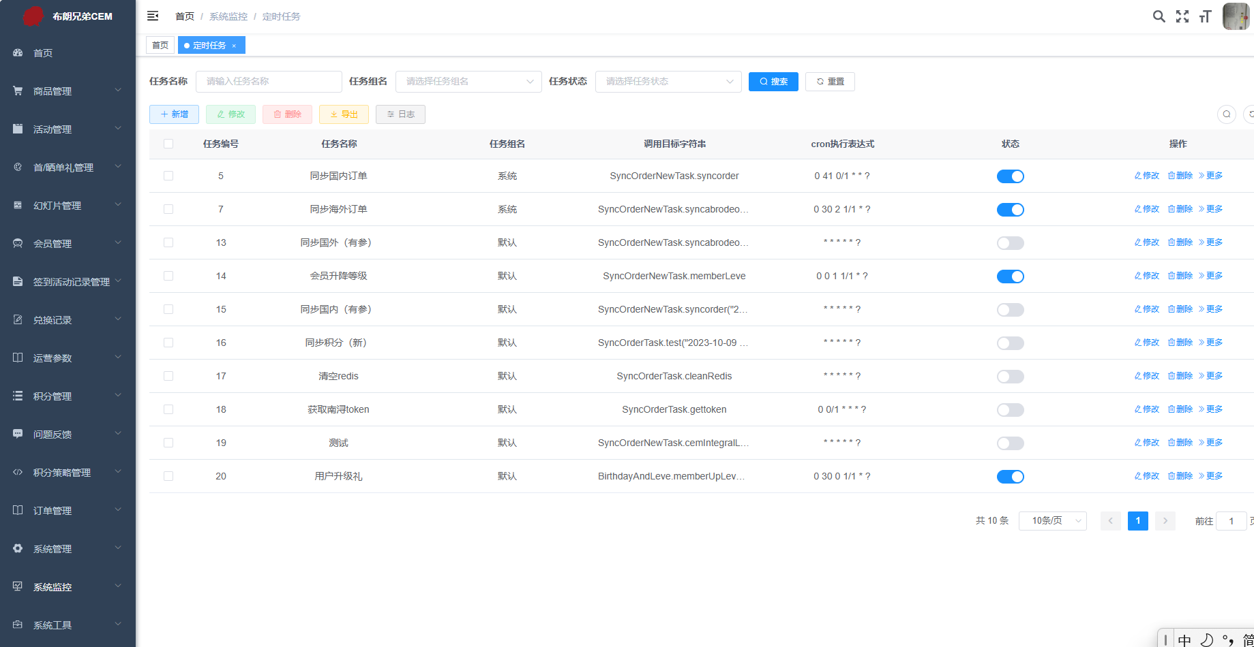The image size is (1254, 647).
Task: Click the 系统工具 toolbox icon
Action: click(18, 625)
